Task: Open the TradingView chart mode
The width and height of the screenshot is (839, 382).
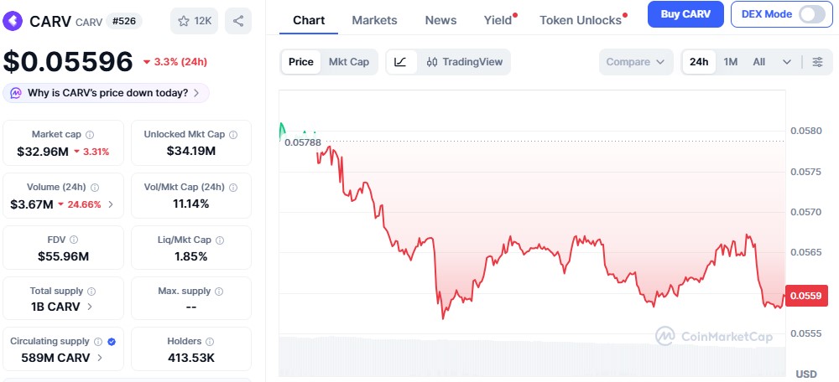Action: 463,62
